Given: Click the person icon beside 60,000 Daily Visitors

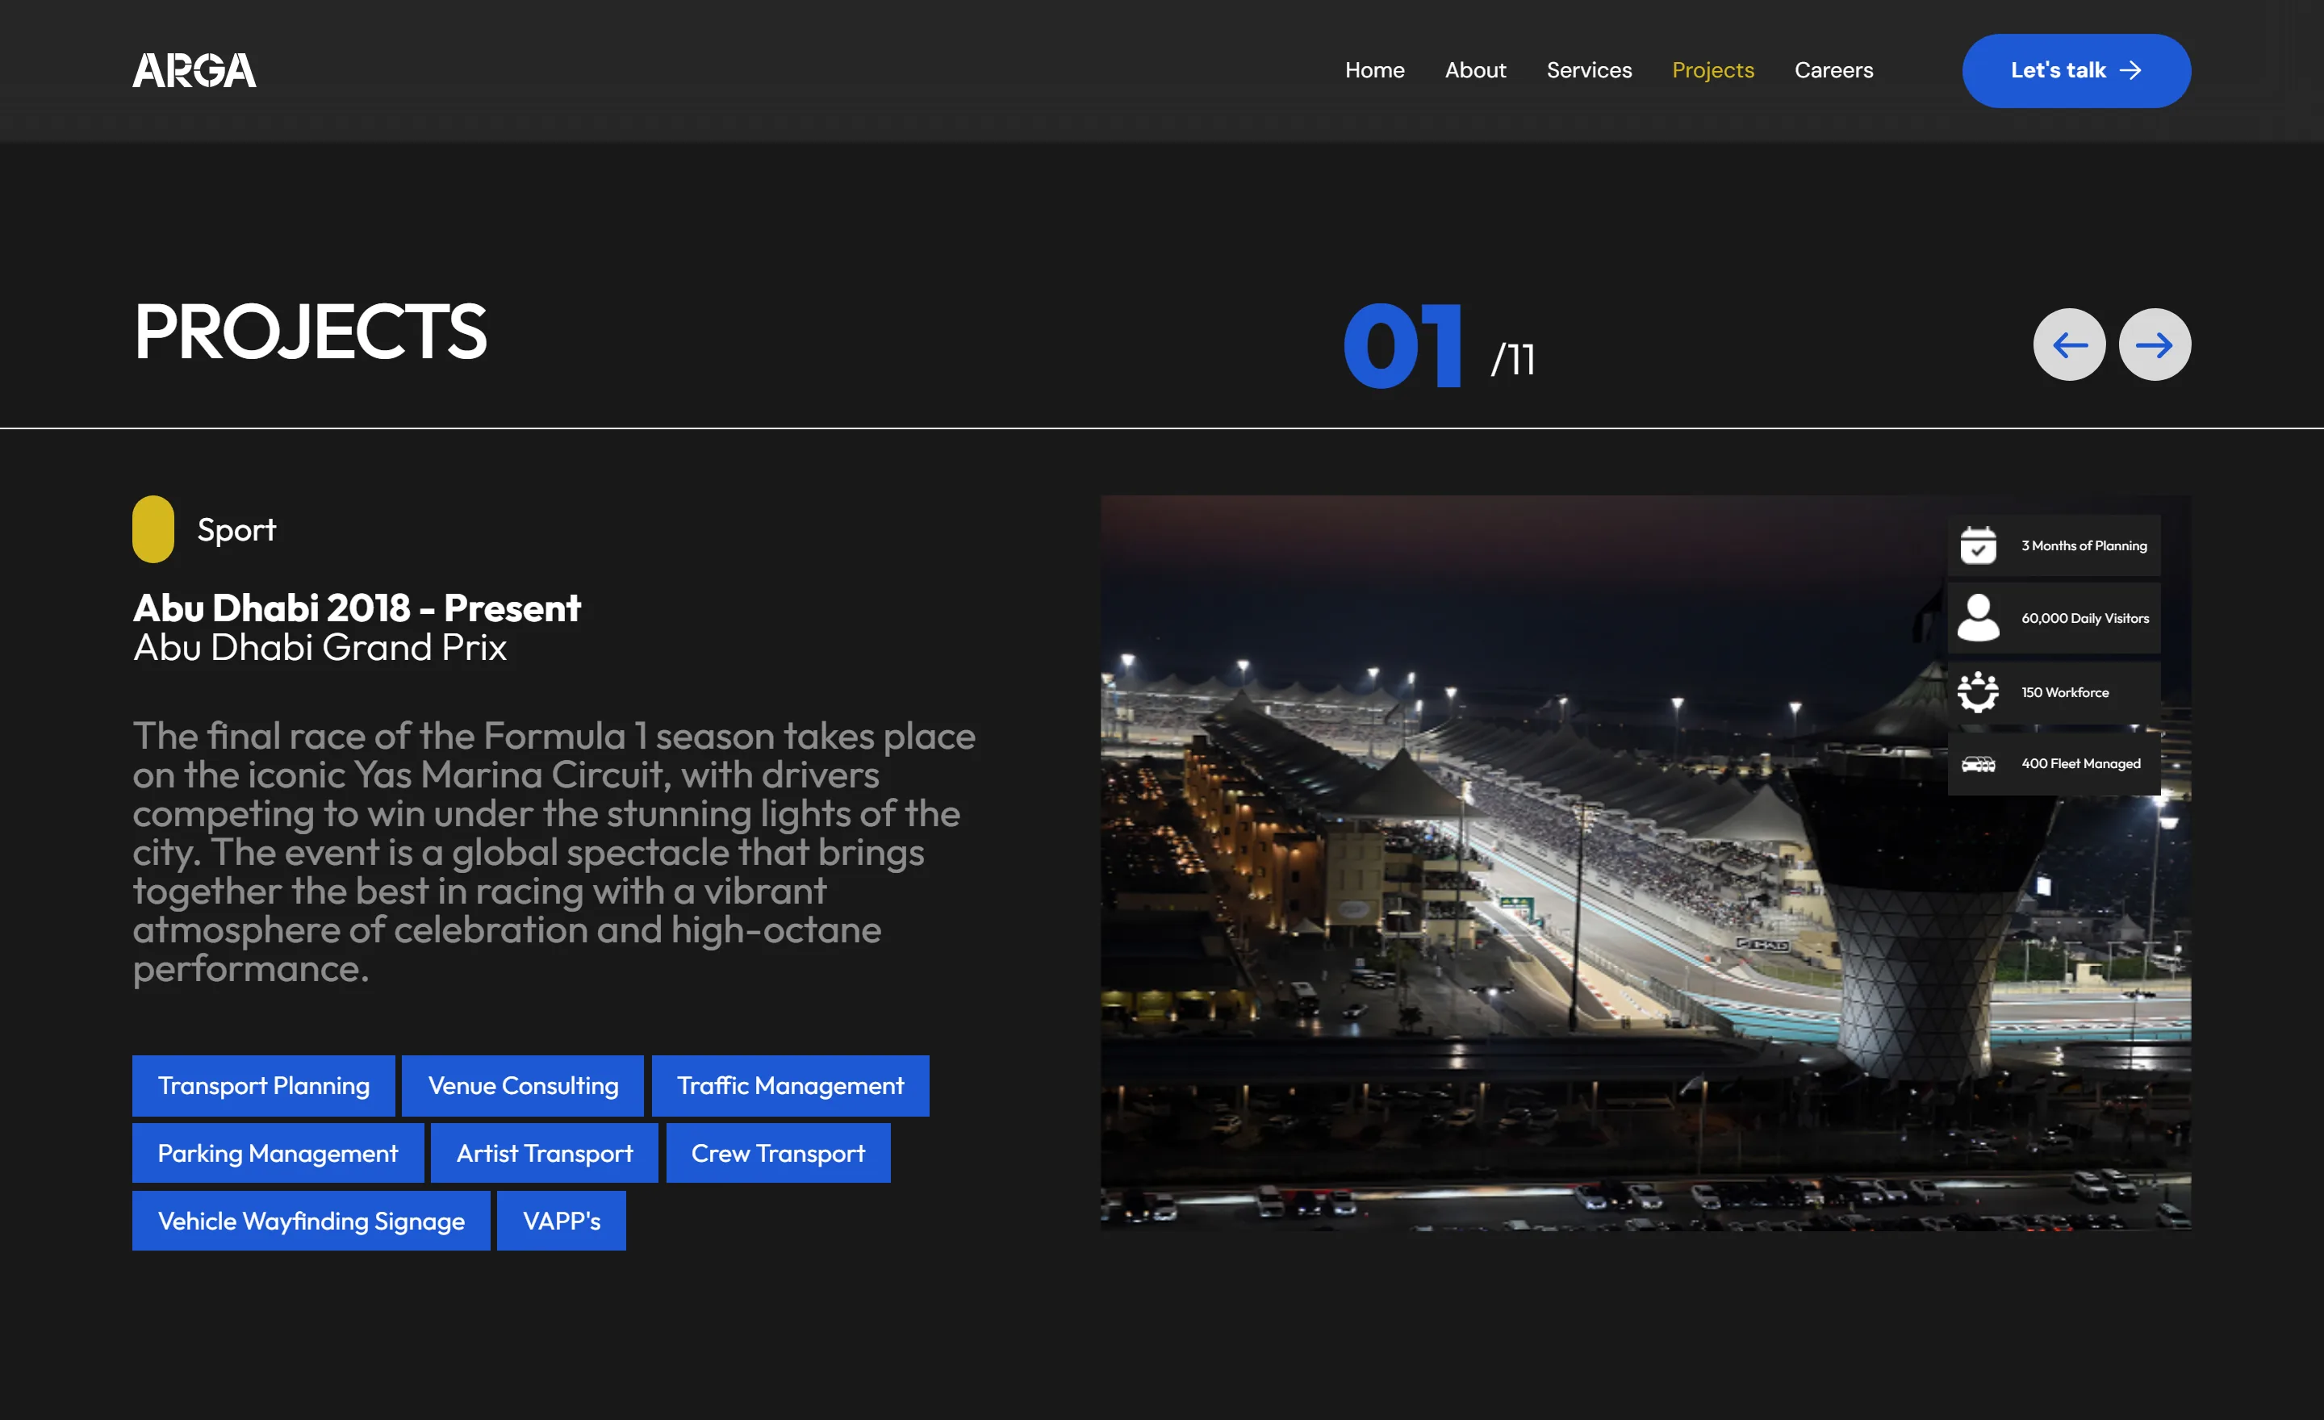Looking at the screenshot, I should [x=1978, y=617].
